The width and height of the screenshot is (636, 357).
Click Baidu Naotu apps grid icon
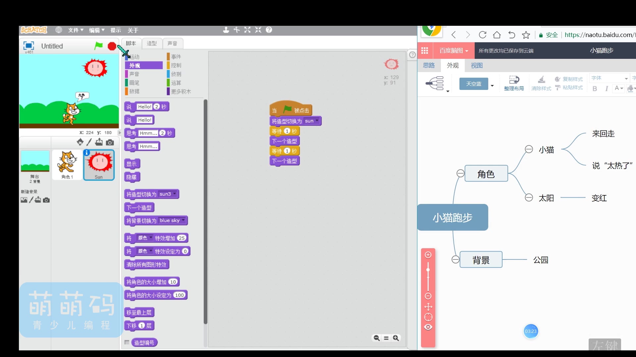tap(425, 51)
